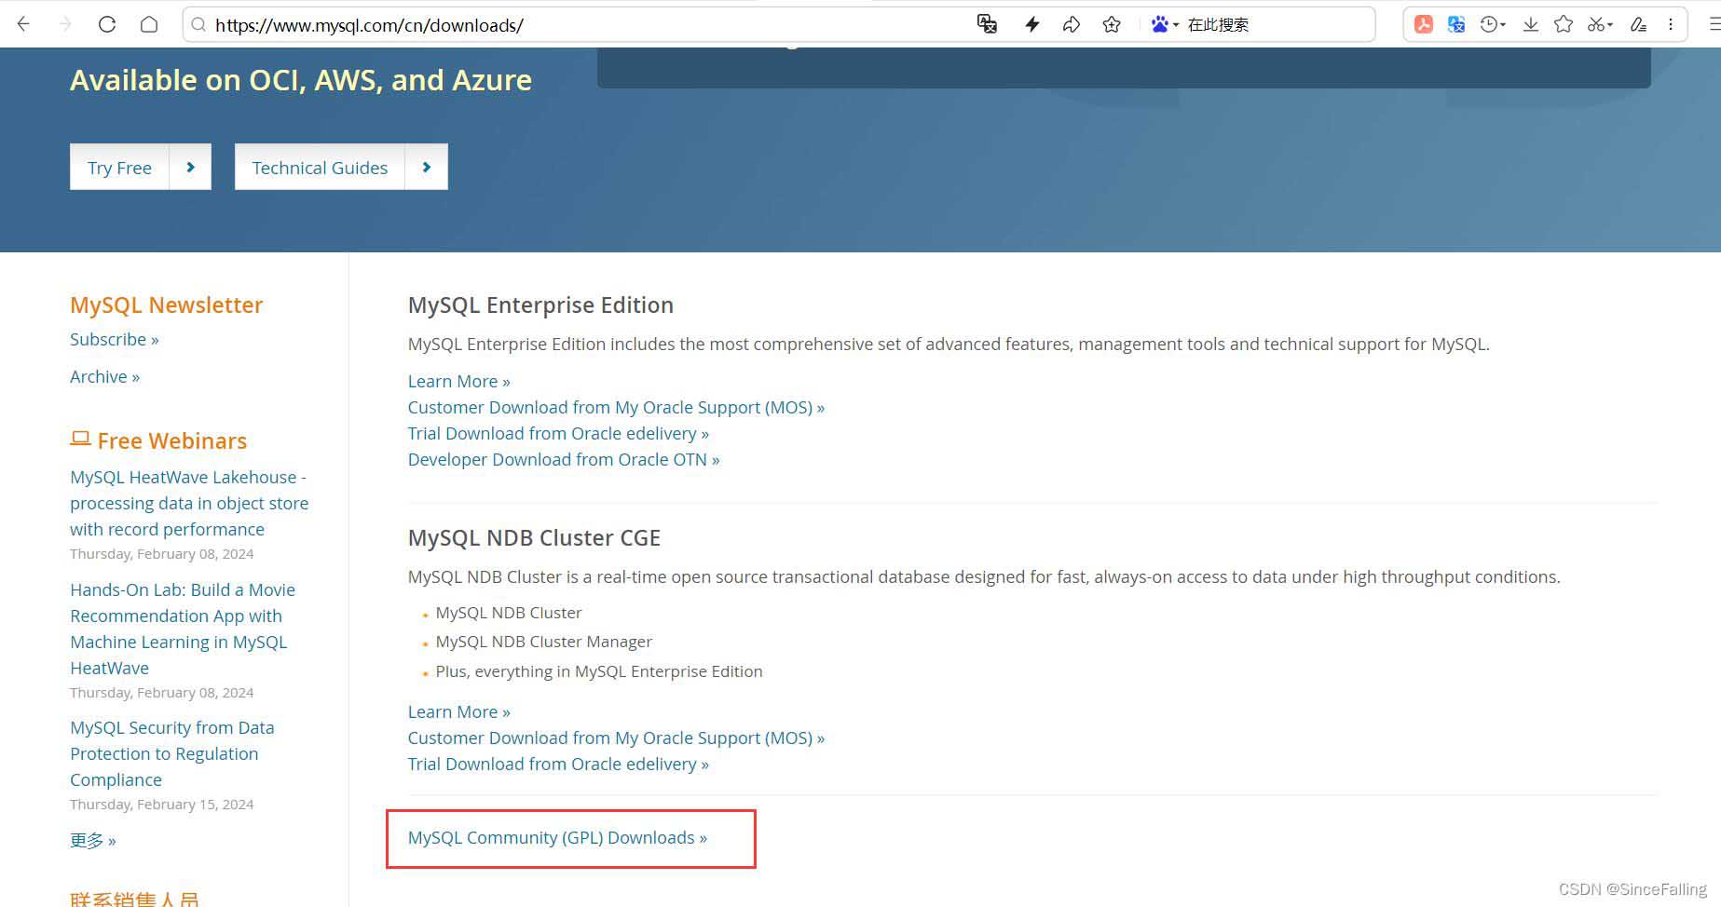The image size is (1721, 907).
Task: Click the MySQL Enterprise Edition heading
Action: point(540,305)
